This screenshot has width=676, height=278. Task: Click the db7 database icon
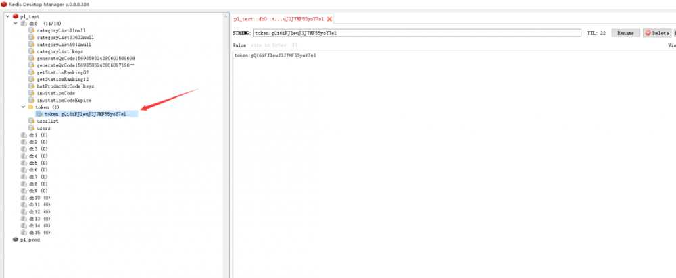click(23, 177)
